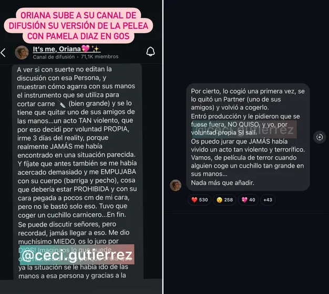Select the pink story caption about Oriana
The image size is (329, 294).
[78, 26]
